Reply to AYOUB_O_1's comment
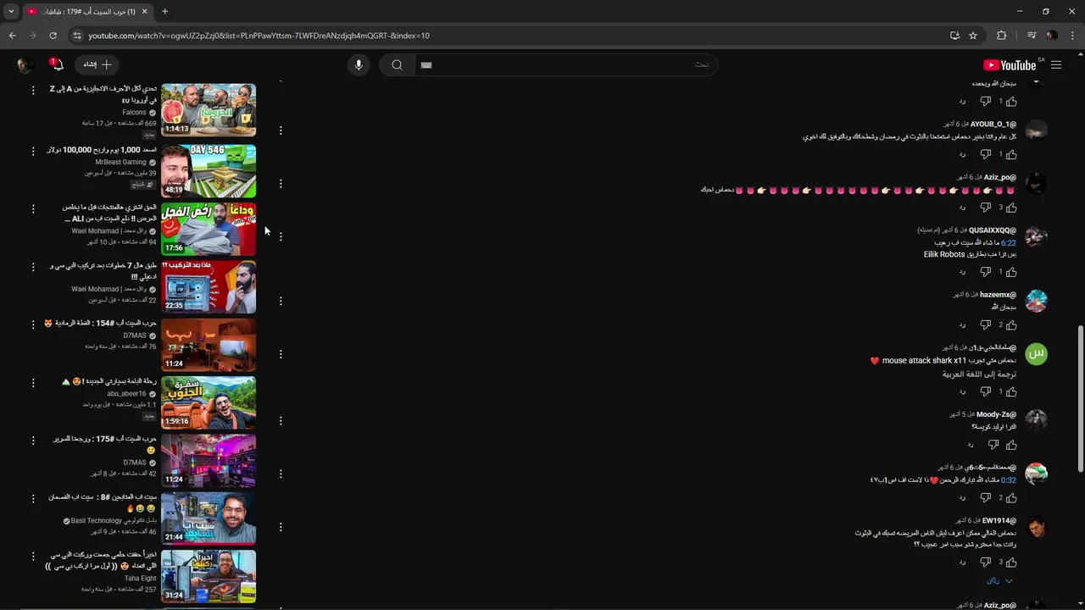Screen dimensions: 1085x610 coord(962,154)
